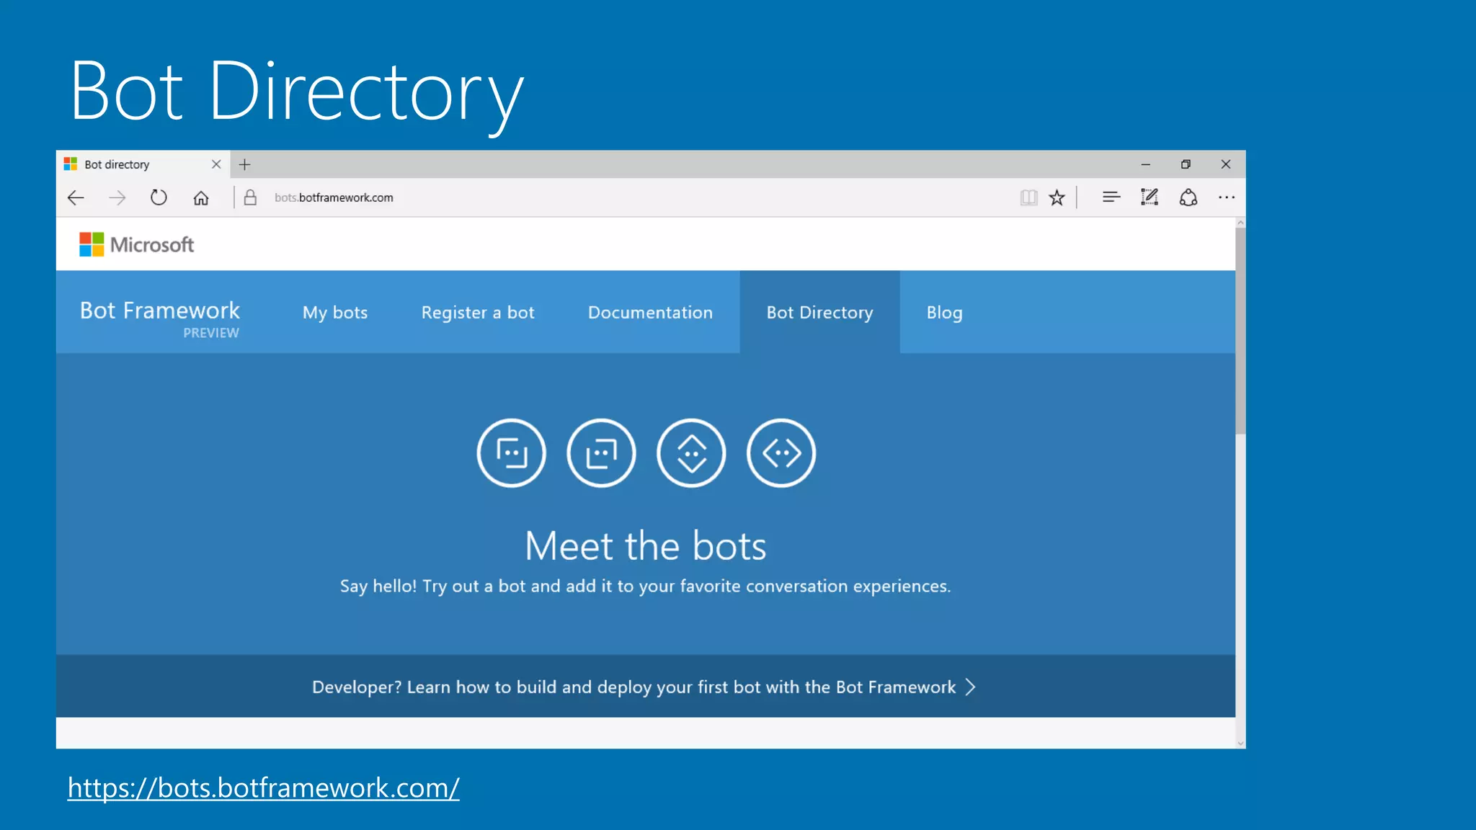The width and height of the screenshot is (1476, 830).
Task: Click the first bot icon circle
Action: click(x=512, y=453)
